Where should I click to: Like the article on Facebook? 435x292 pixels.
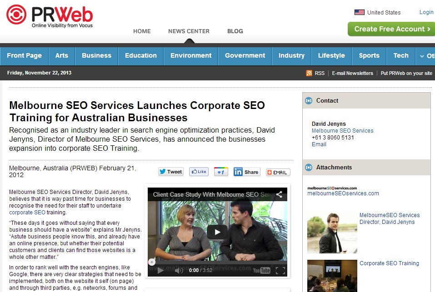199,172
